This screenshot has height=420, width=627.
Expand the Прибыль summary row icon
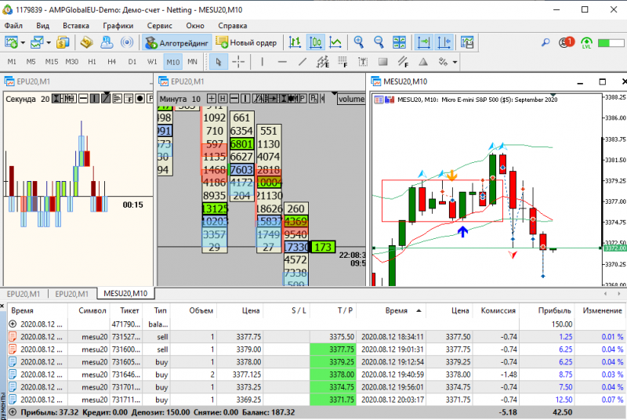click(x=13, y=412)
